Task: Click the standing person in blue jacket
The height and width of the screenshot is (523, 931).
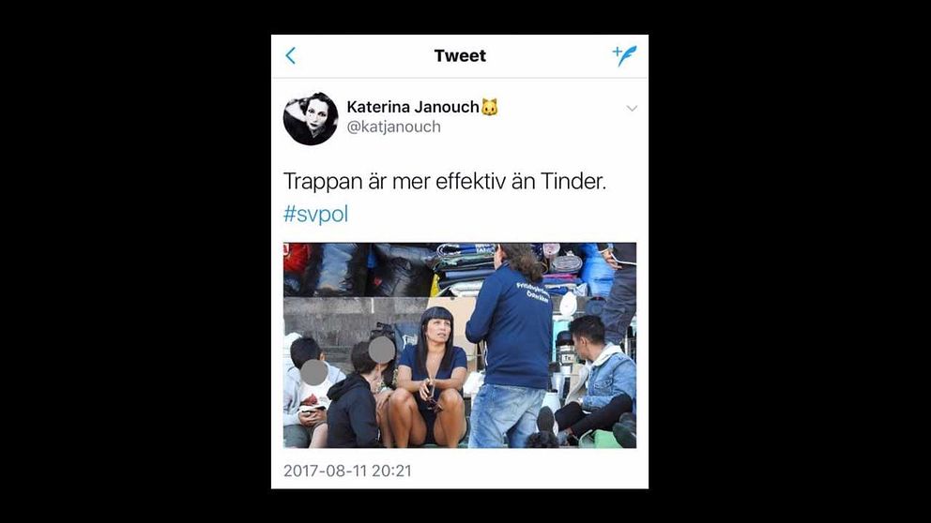Action: [511, 350]
